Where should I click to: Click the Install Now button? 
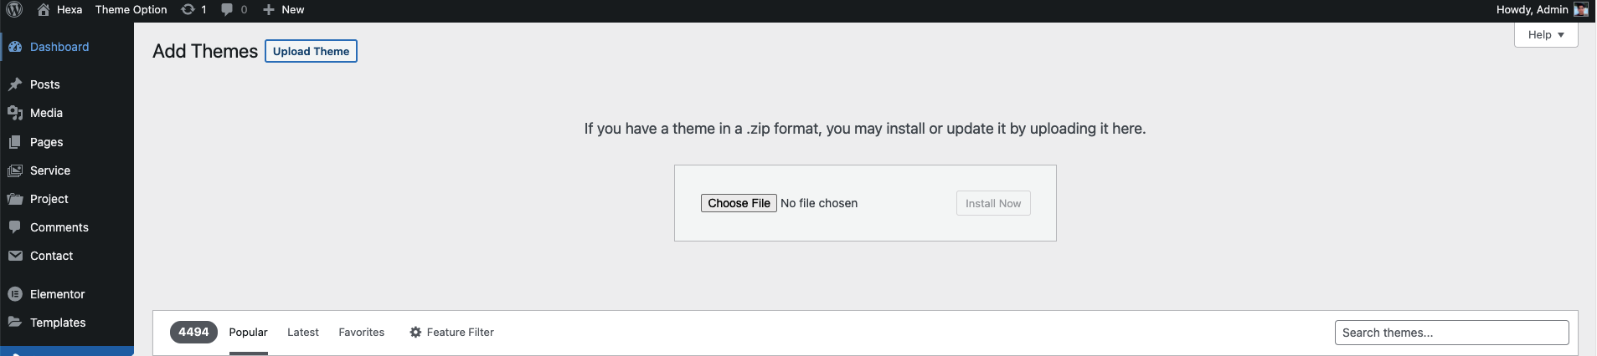(993, 203)
